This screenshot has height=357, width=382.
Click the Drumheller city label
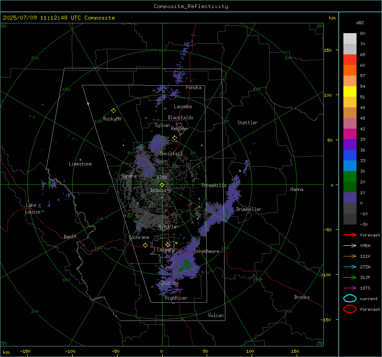click(249, 209)
